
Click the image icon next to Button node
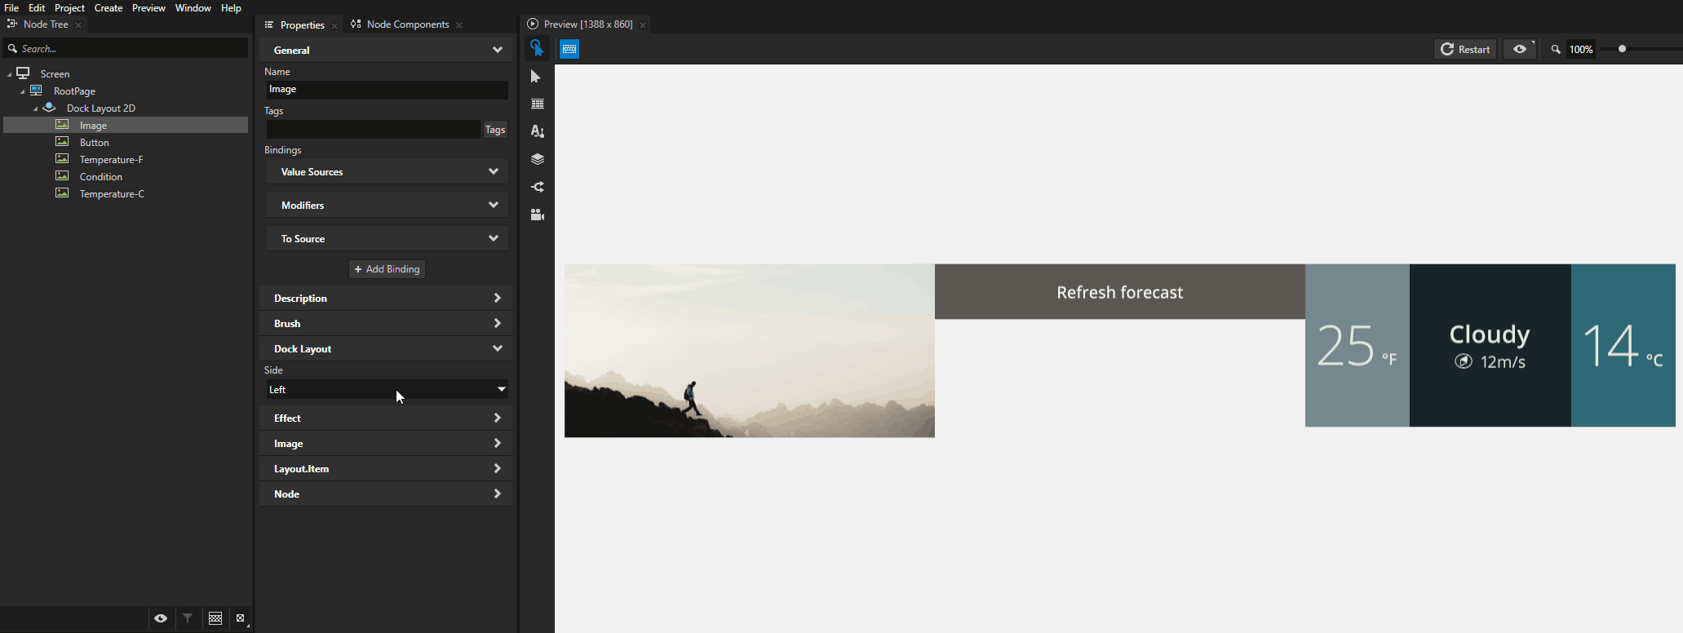[62, 142]
